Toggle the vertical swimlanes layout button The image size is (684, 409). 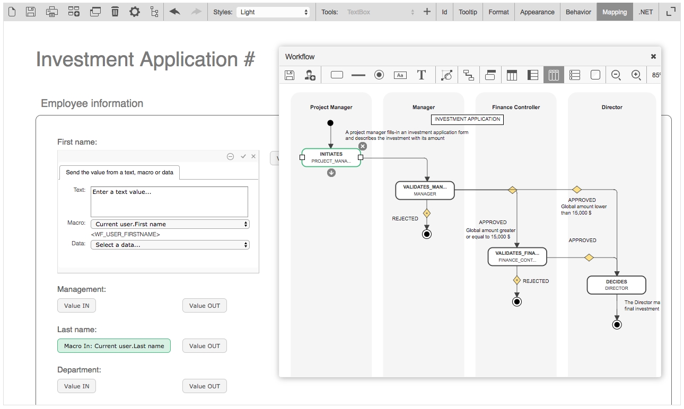pyautogui.click(x=553, y=75)
